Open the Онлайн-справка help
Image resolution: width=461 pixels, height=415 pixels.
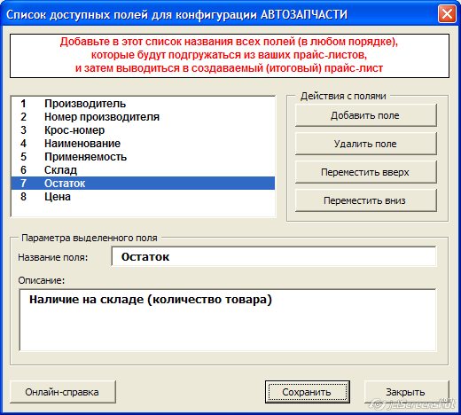(63, 392)
